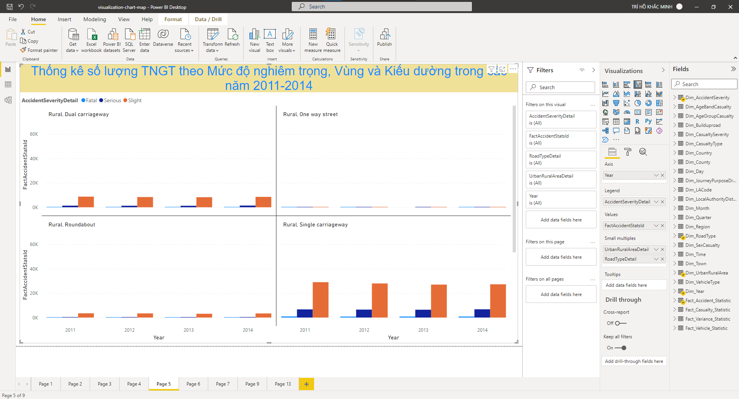739x399 pixels.
Task: Click the Save icon in title bar
Action: 10,7
